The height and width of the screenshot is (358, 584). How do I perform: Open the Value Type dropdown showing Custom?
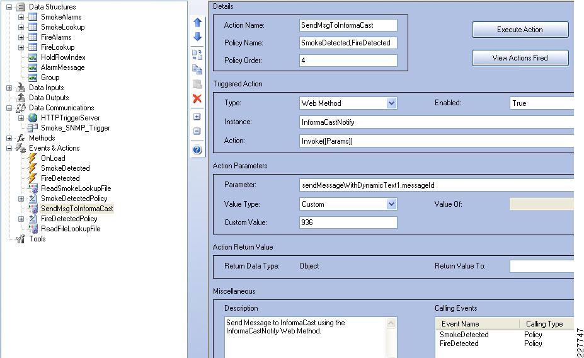coord(391,204)
